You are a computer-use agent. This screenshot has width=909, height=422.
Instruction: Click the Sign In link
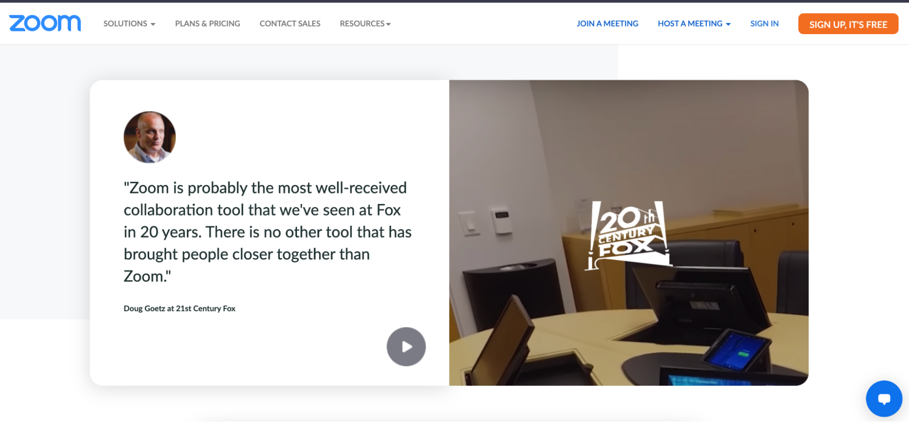(x=764, y=24)
